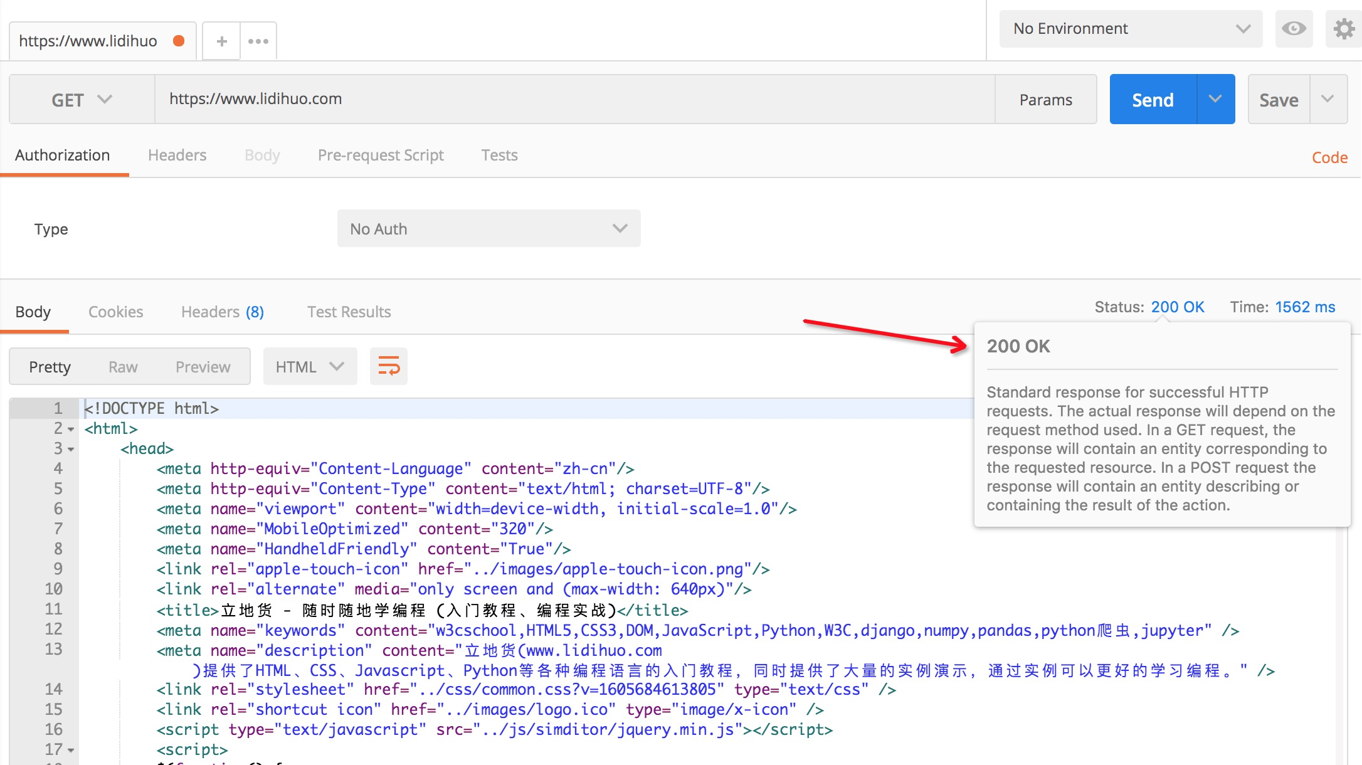The height and width of the screenshot is (765, 1362).
Task: Click the Send button
Action: [x=1153, y=100]
